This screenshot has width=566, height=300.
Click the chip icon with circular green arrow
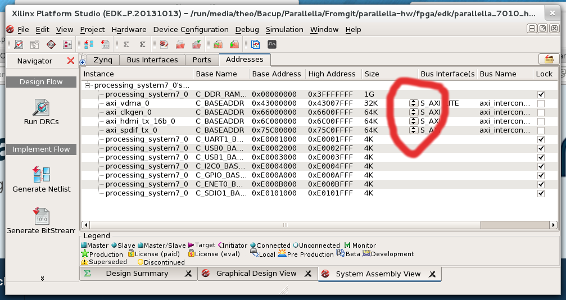pos(218,44)
